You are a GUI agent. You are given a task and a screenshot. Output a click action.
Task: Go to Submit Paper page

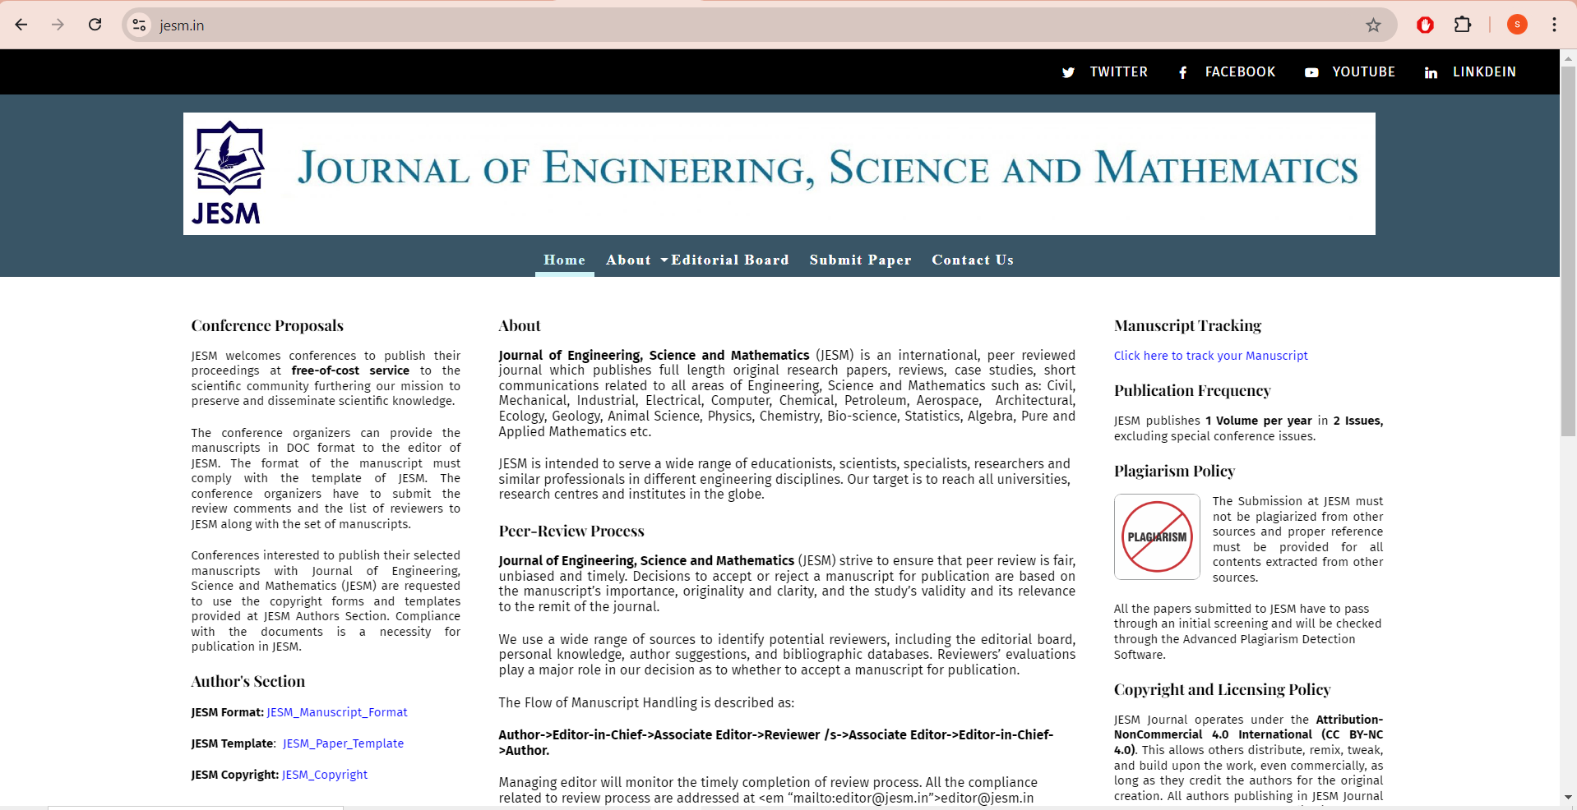(x=860, y=260)
